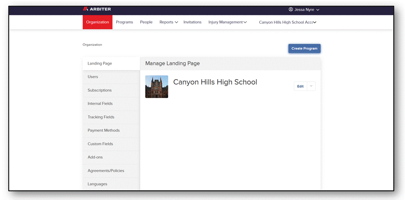Select the Organization tab

coord(97,22)
